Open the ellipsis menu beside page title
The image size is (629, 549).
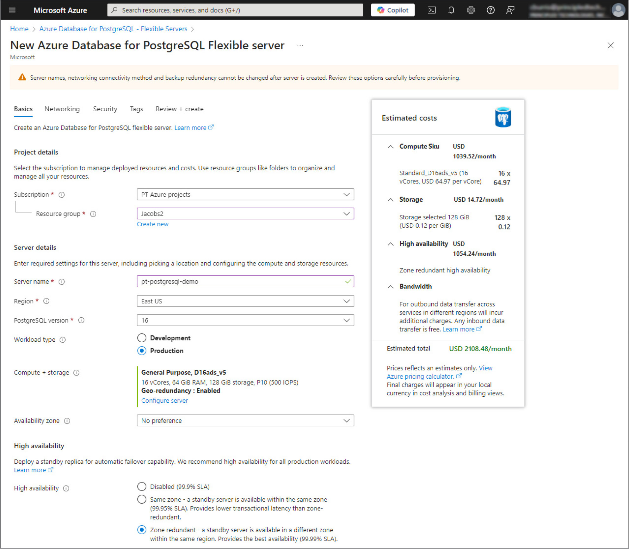coord(300,46)
